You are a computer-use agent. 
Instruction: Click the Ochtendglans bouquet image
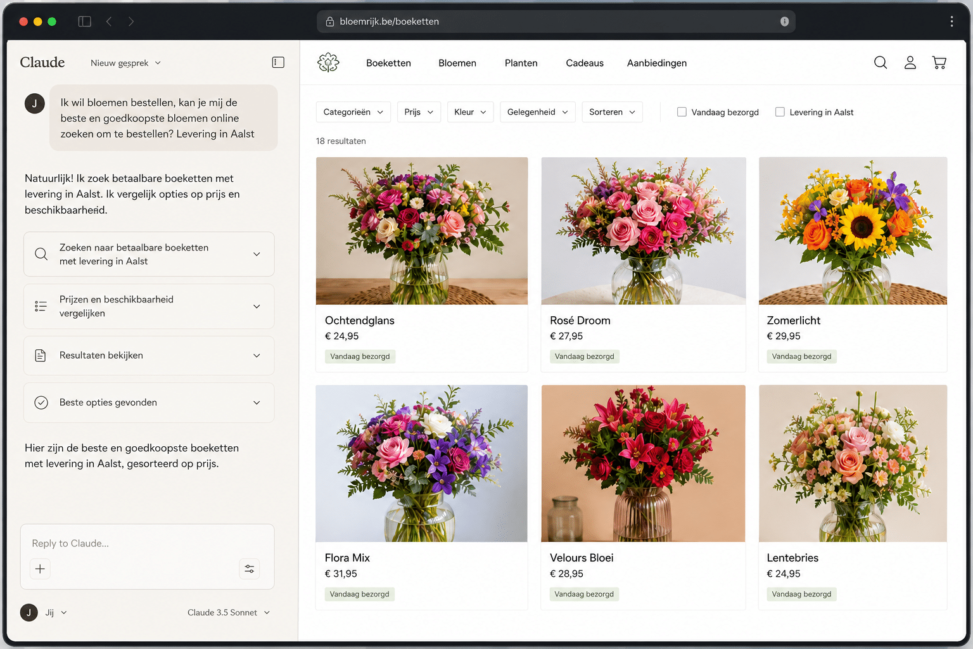[422, 231]
